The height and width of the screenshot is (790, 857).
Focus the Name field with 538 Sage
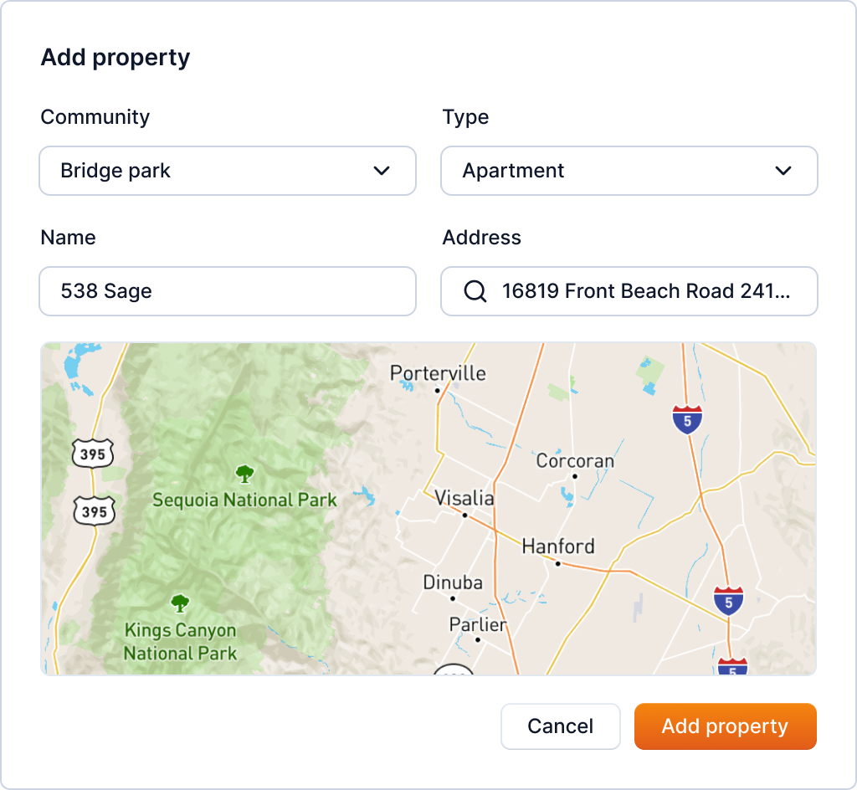click(x=228, y=291)
